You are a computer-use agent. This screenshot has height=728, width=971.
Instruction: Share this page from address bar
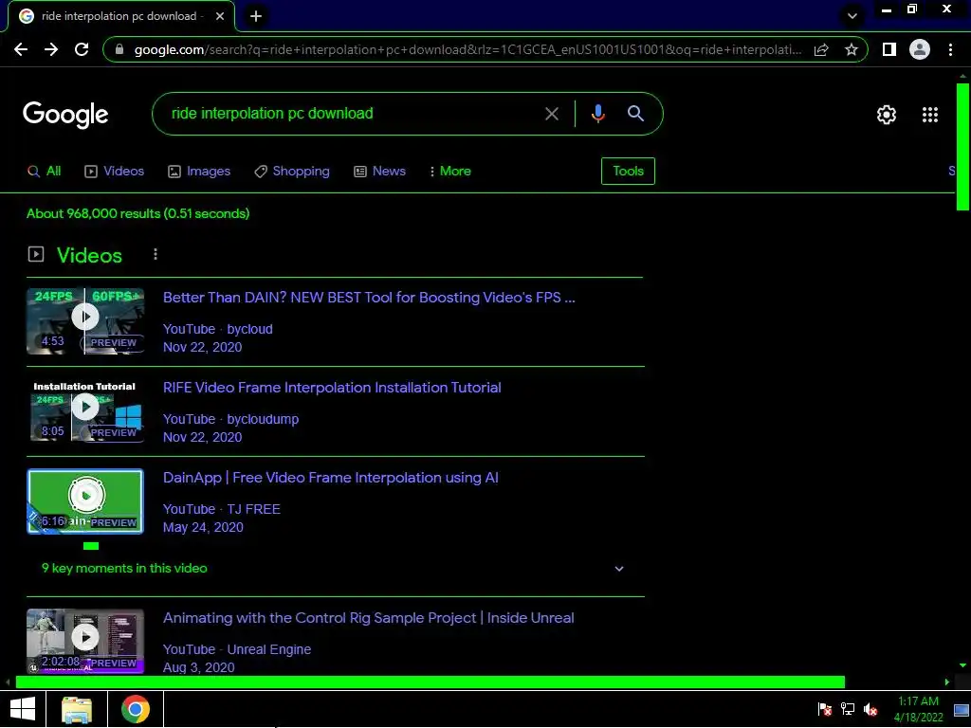821,49
